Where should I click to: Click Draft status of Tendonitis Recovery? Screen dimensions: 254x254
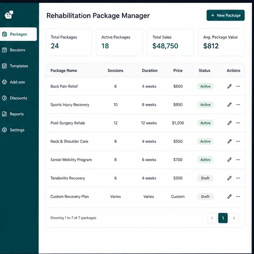(x=205, y=178)
